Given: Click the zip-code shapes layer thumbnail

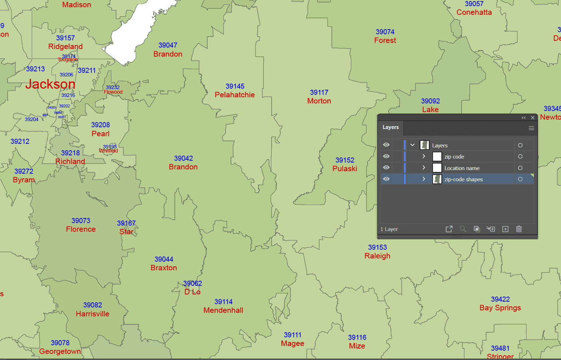Looking at the screenshot, I should click(x=437, y=179).
